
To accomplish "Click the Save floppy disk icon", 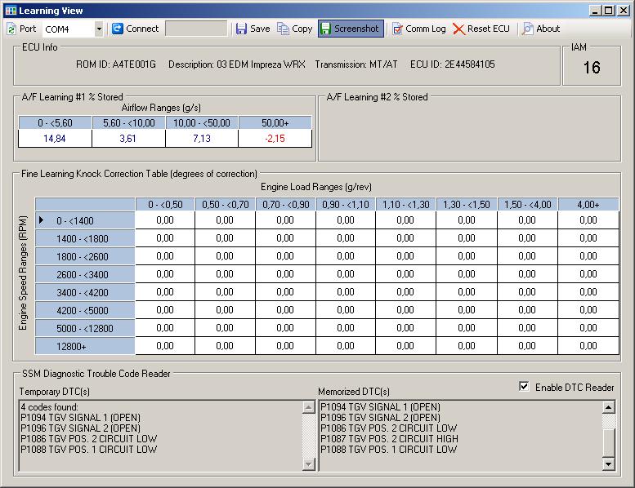I will click(241, 29).
